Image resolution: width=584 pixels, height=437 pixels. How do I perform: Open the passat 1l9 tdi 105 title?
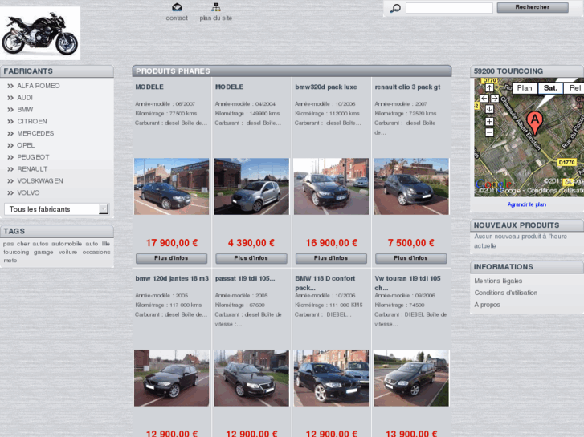click(x=245, y=278)
